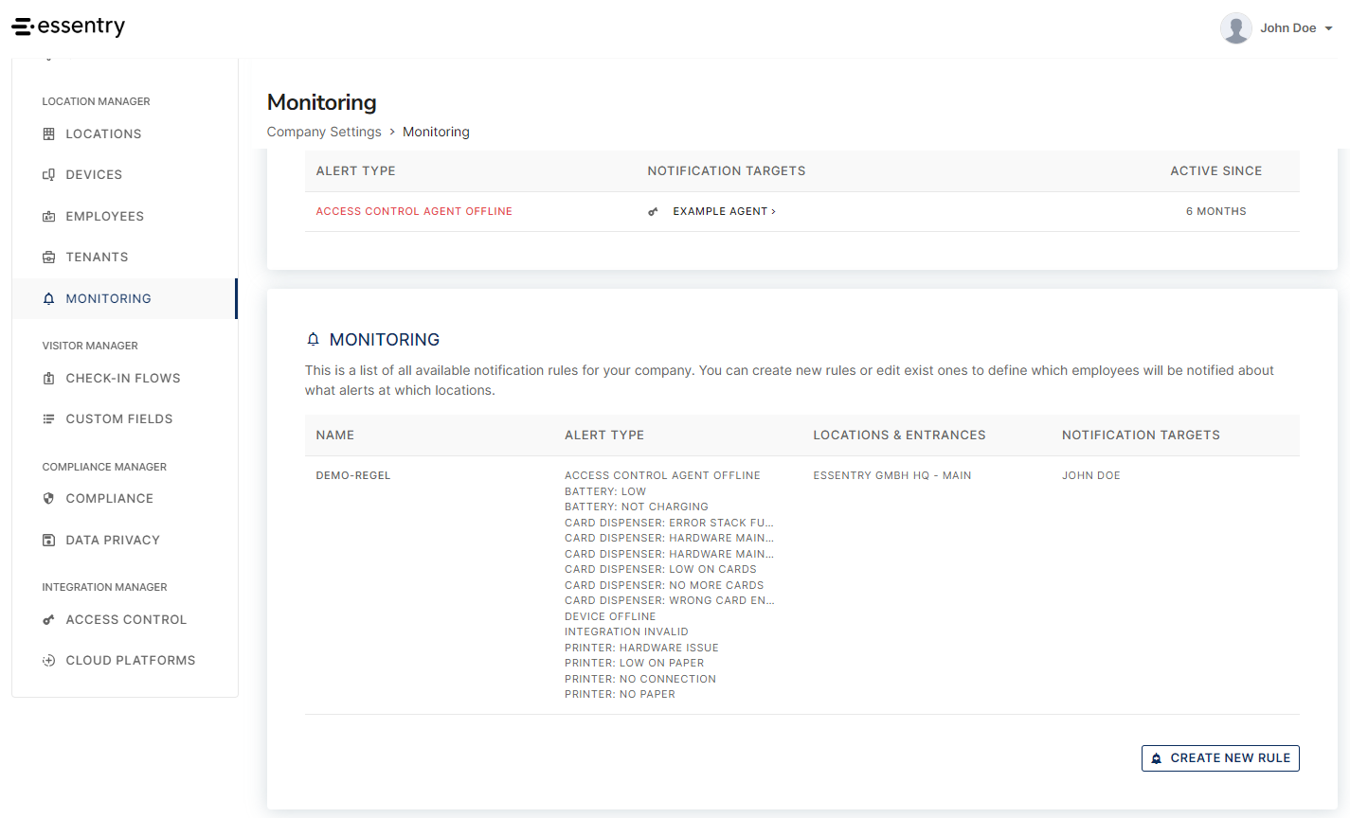Screen dimensions: 1350x818
Task: Click the Alert Type header in rules table
Action: [x=604, y=436]
